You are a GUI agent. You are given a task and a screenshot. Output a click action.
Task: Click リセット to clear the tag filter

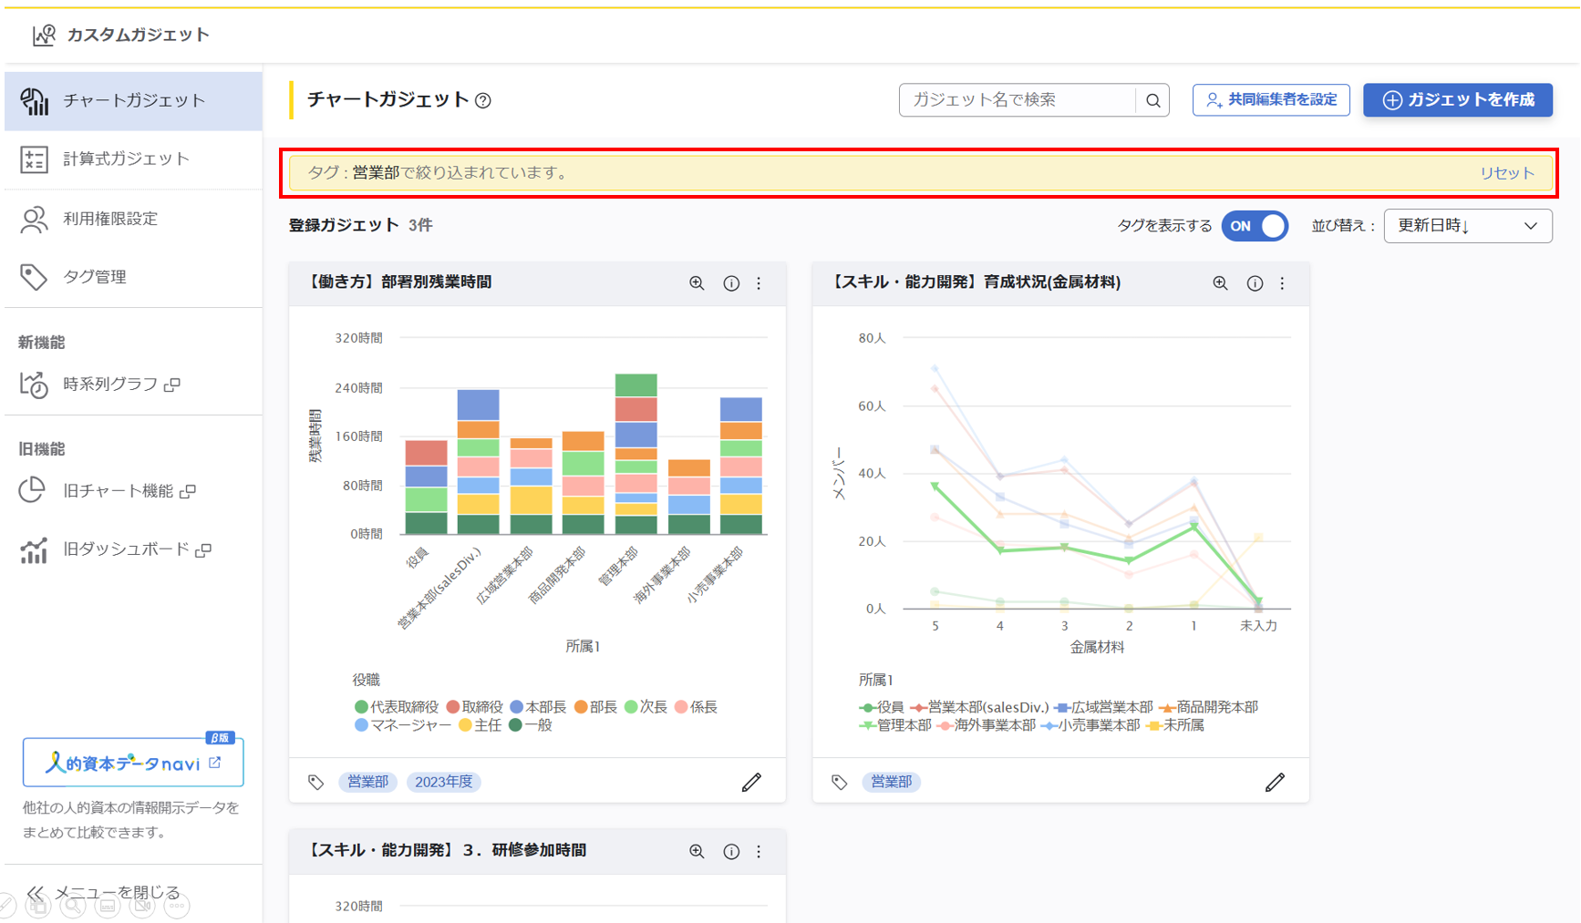click(x=1506, y=173)
